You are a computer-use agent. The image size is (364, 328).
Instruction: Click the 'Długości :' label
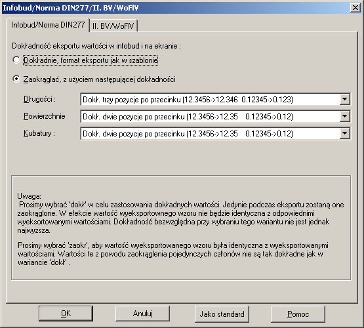pos(39,99)
